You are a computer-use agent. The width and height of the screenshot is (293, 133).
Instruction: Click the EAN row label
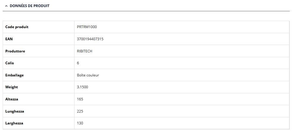click(9, 39)
